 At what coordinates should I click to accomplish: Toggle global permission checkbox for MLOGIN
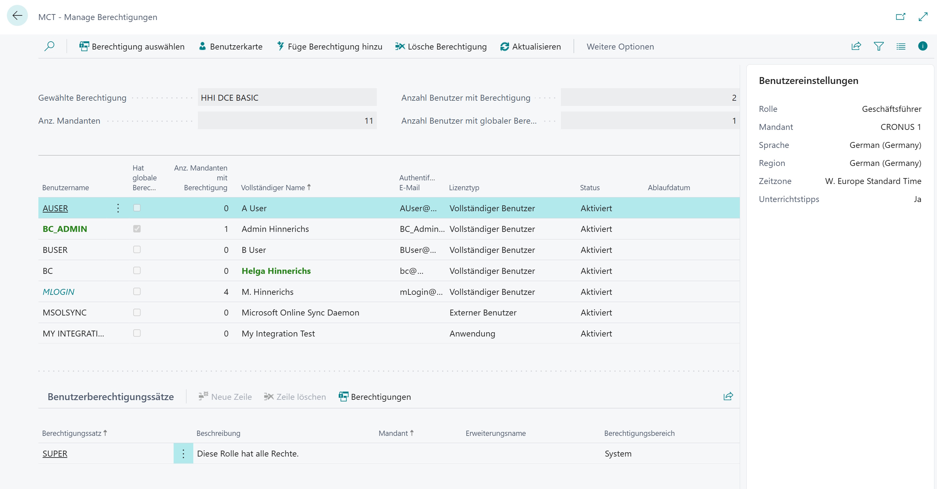click(x=137, y=292)
